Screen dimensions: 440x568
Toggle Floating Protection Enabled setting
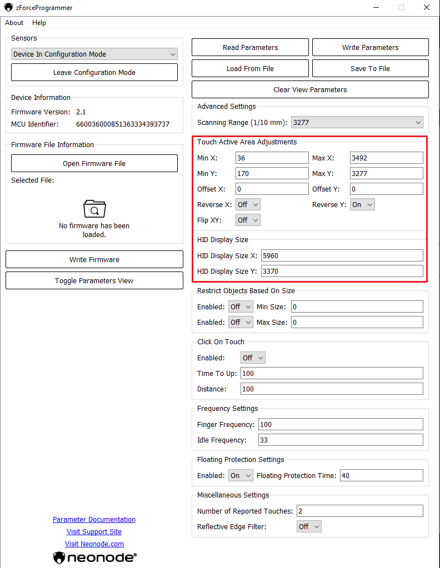coord(241,475)
